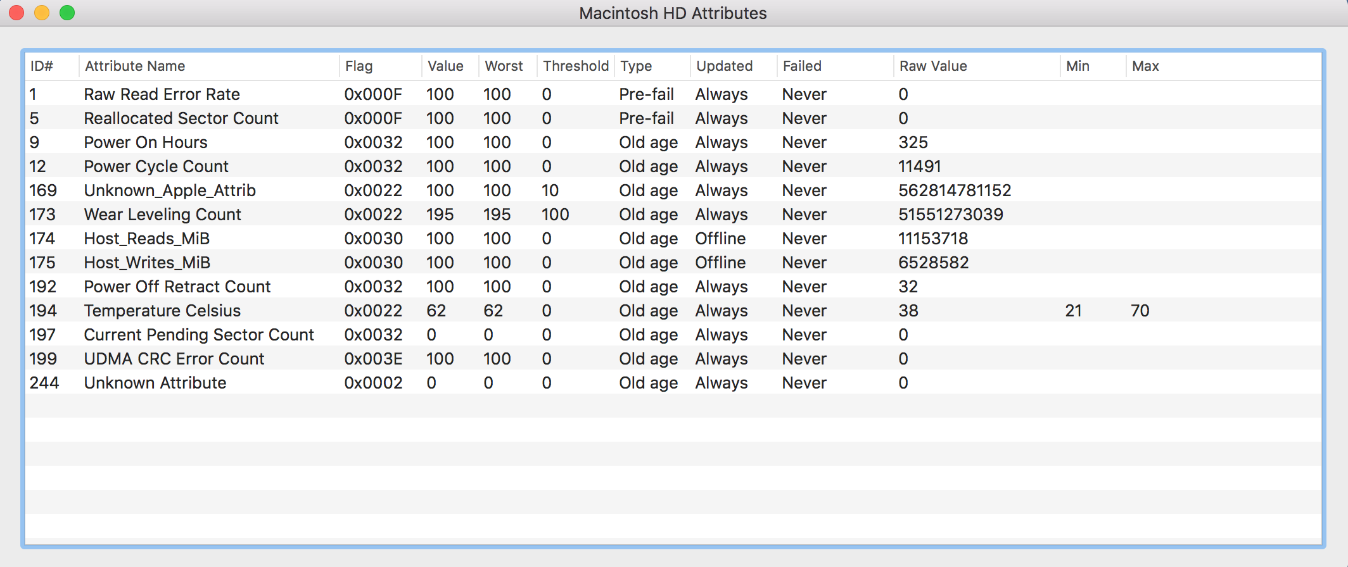Sort by Threshold column header
Screen dimensions: 1348x567
[576, 66]
